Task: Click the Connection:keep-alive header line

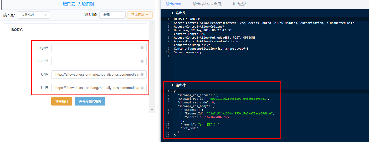Action: 192,45
